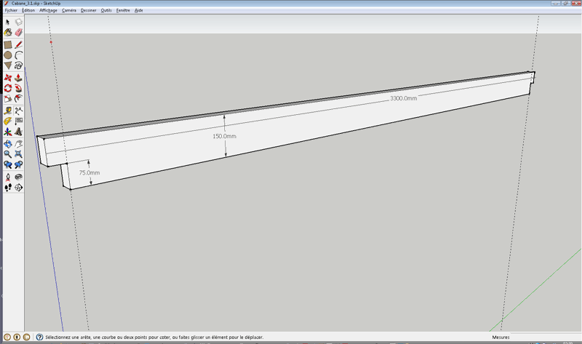This screenshot has height=344, width=582.
Task: Open the Fichier menu
Action: point(10,10)
